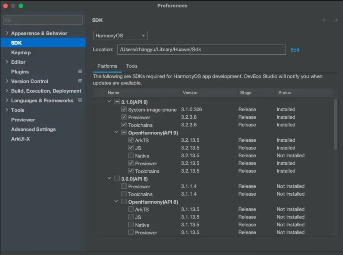343x255 pixels.
Task: Click the Languages & Frameworks project-level icon
Action: coord(80,100)
